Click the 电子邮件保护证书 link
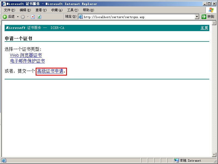This screenshot has width=218, height=164. coord(27,61)
